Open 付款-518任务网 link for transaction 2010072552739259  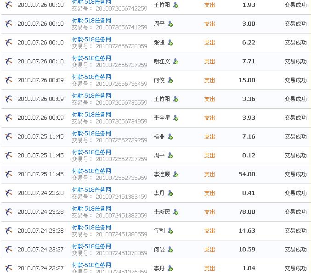click(91, 134)
